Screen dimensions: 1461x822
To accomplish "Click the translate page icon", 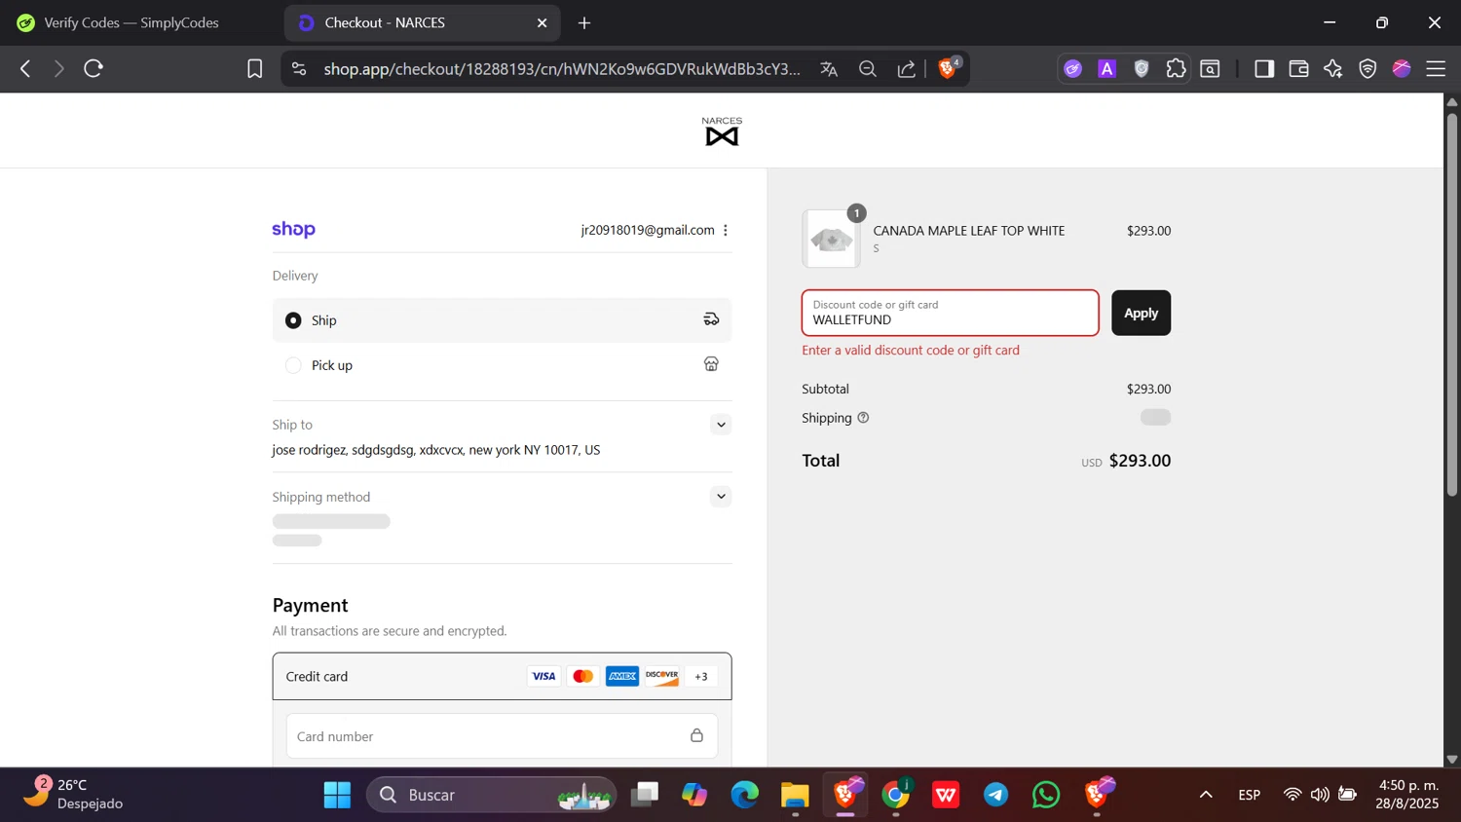I will tap(829, 69).
